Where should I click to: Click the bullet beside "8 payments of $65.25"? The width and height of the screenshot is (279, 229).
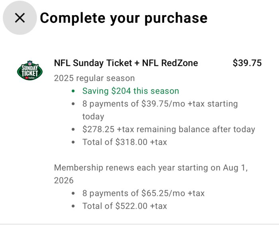[x=73, y=194]
